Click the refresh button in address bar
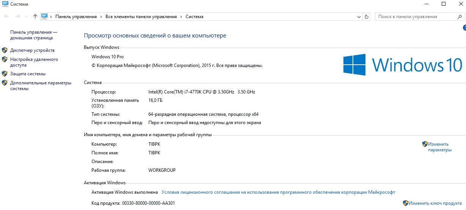The height and width of the screenshot is (210, 466). click(x=367, y=17)
